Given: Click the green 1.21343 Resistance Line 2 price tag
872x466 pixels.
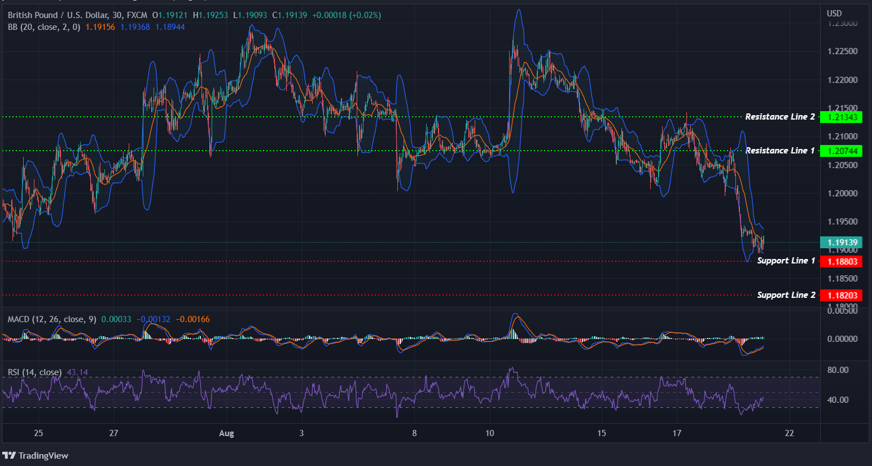Looking at the screenshot, I should click(842, 117).
